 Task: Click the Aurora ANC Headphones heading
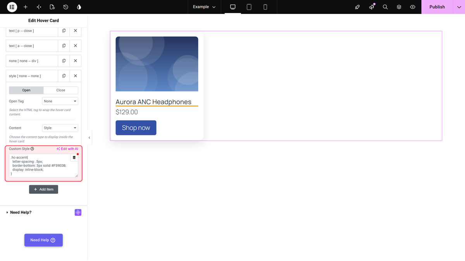pos(153,102)
